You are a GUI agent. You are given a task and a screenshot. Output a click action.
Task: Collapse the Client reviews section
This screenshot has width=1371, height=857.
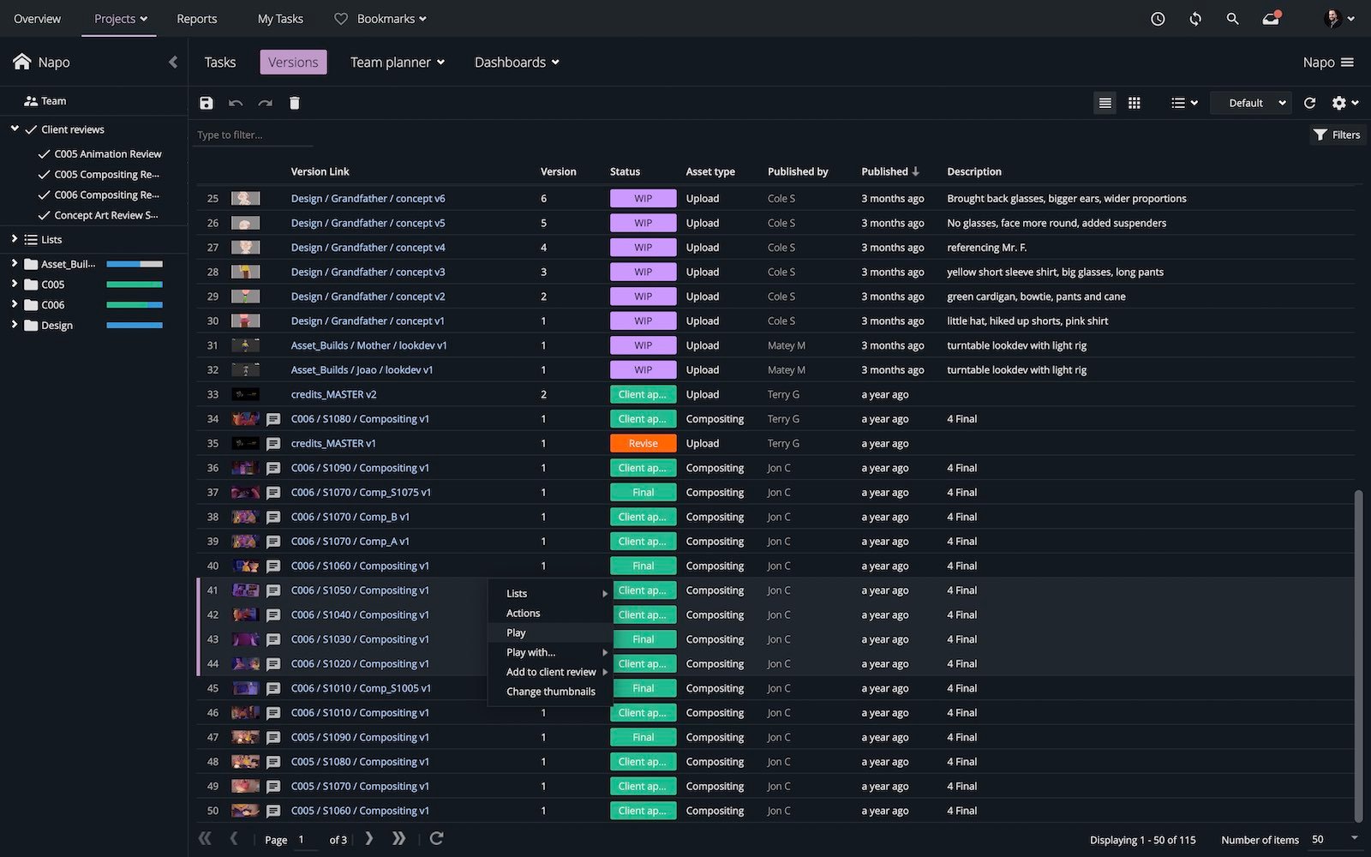(x=15, y=129)
